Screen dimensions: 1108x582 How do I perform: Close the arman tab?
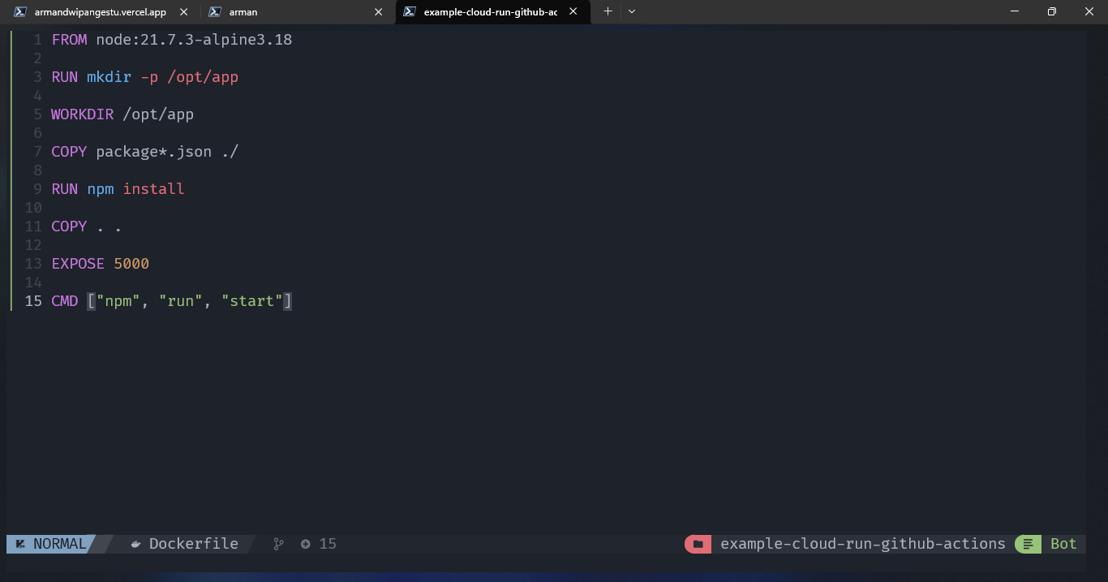pos(379,12)
